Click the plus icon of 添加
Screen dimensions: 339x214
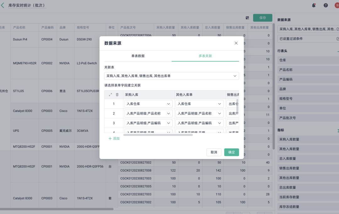click(110, 139)
